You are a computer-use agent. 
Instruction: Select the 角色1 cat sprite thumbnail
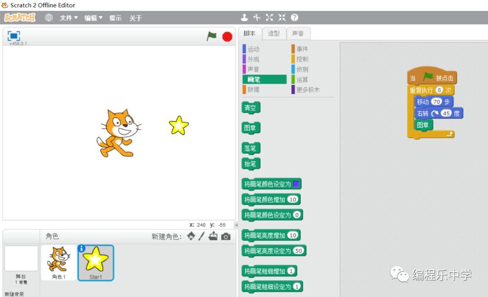(59, 263)
